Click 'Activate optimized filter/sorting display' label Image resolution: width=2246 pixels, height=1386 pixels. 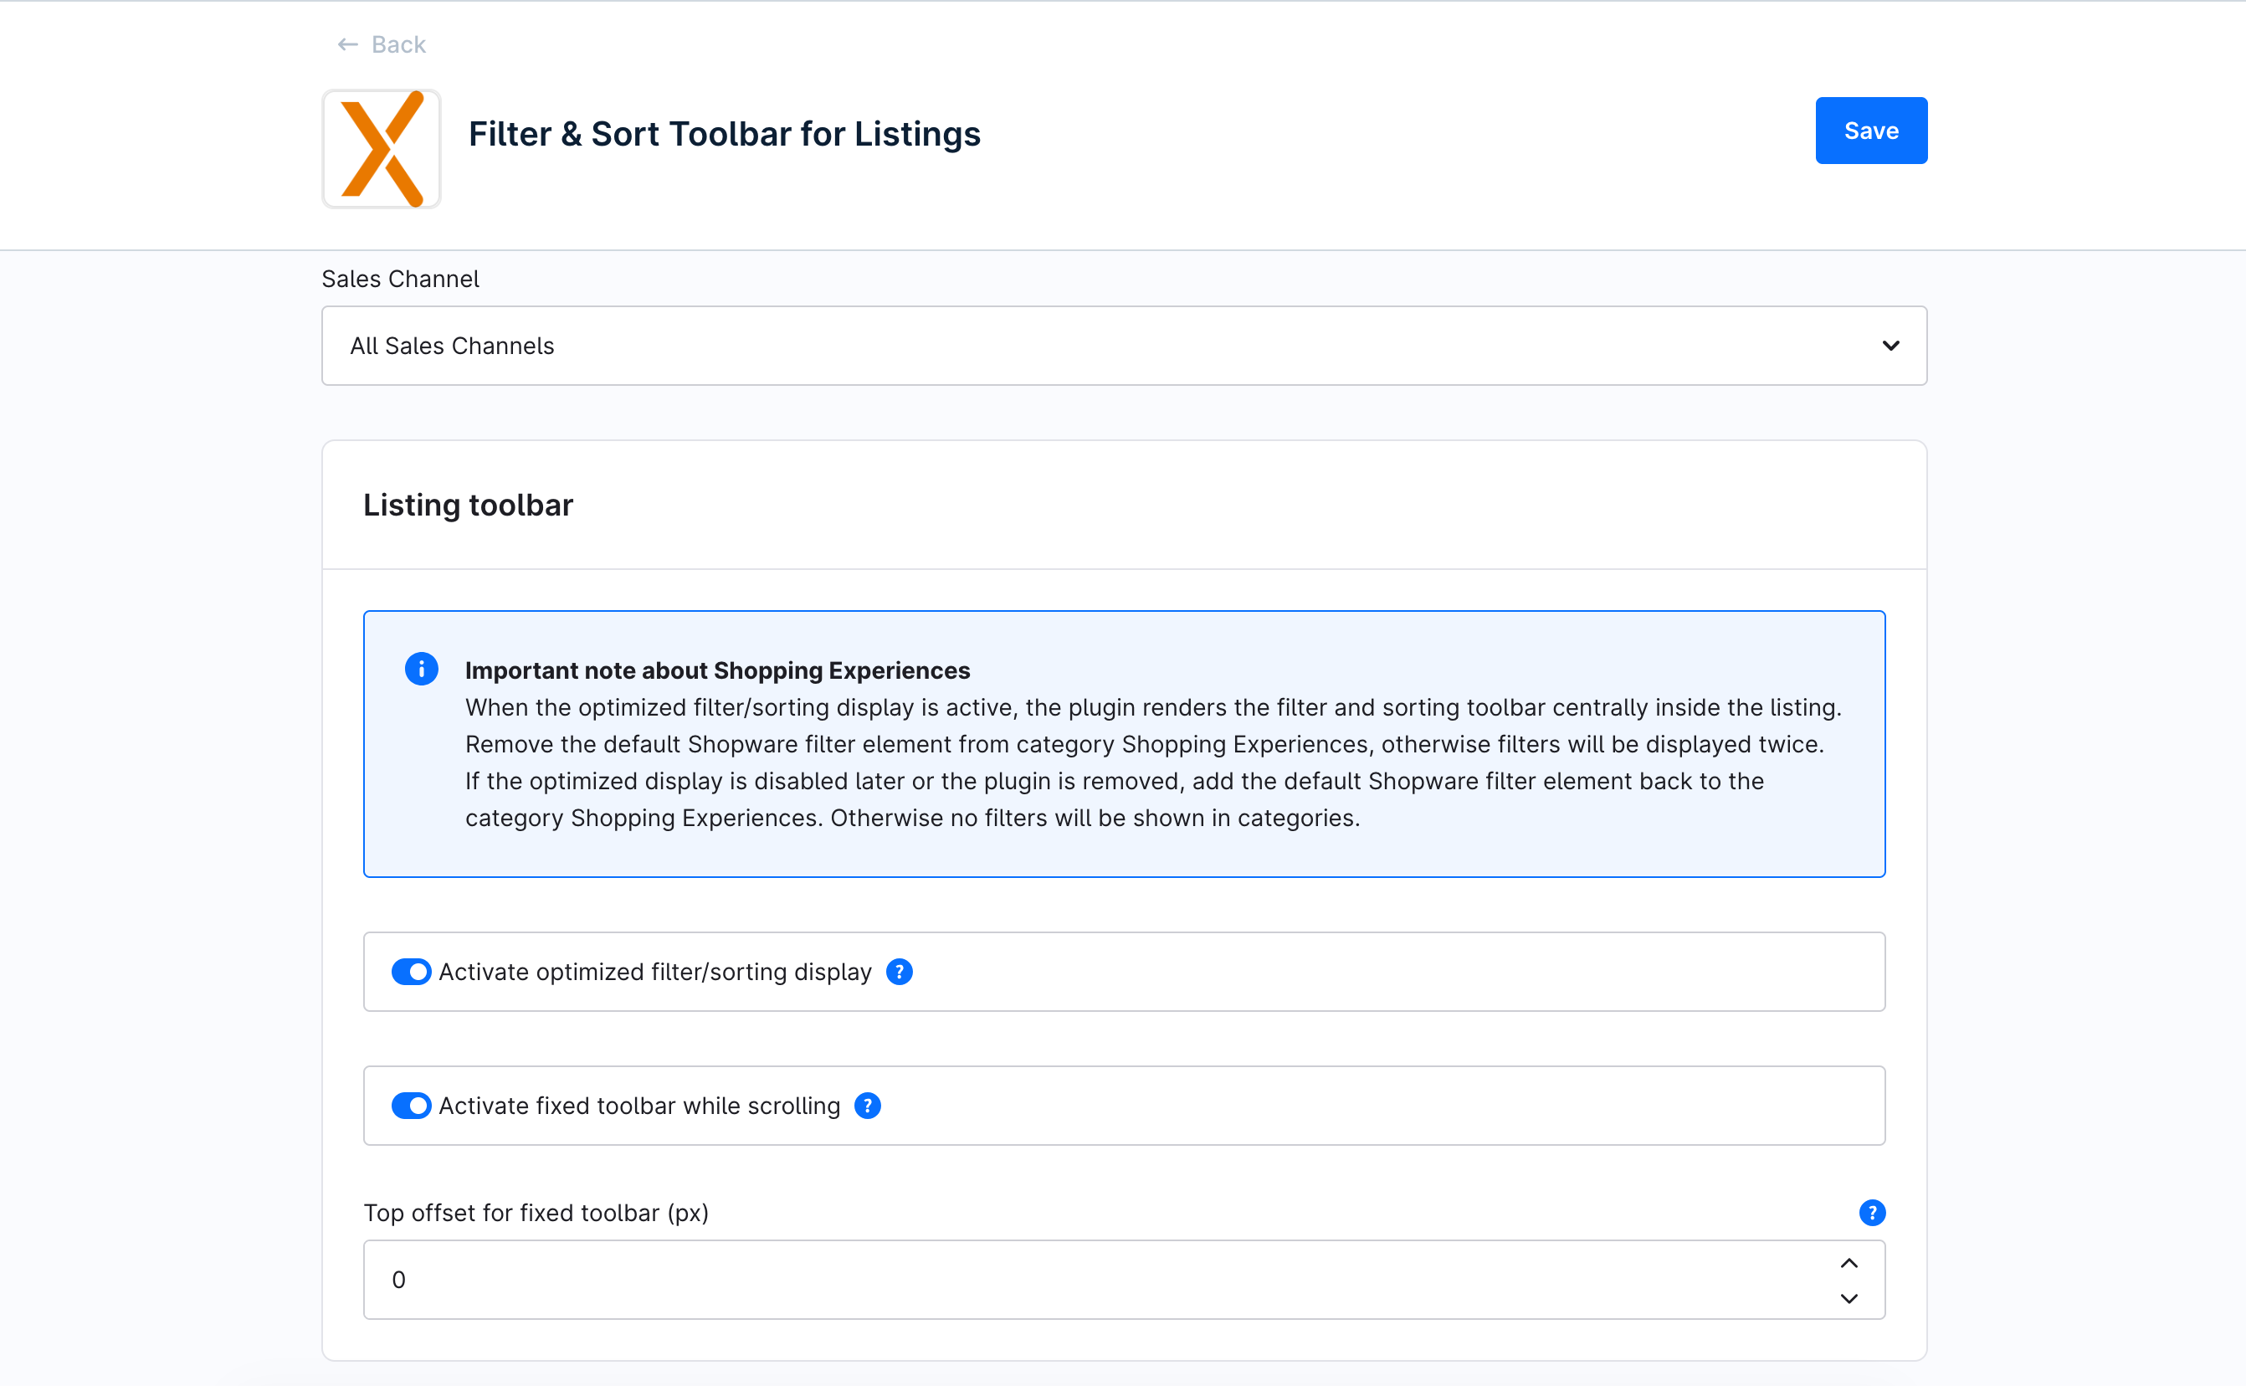coord(655,972)
